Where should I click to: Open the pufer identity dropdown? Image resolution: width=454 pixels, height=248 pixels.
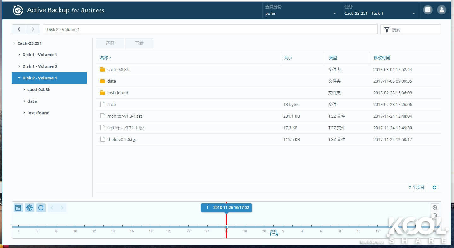tap(301, 14)
